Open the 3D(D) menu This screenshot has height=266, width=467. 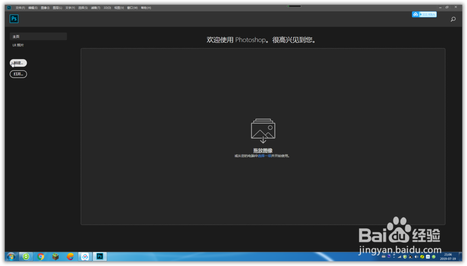pyautogui.click(x=107, y=8)
